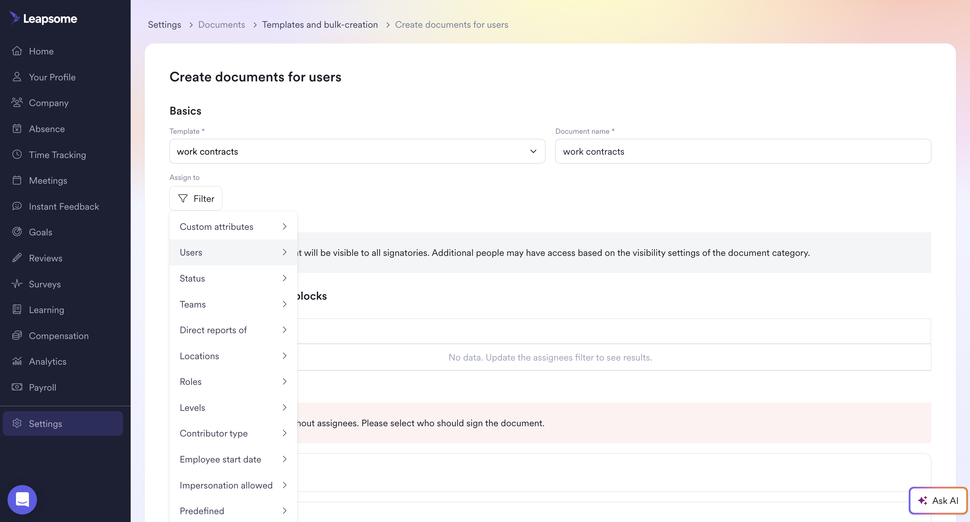Click the Learning book icon

tap(17, 309)
